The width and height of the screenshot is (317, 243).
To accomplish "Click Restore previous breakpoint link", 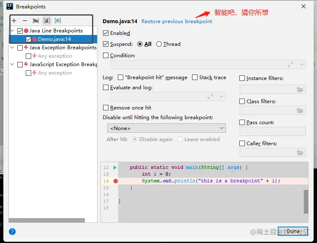I will tap(177, 21).
